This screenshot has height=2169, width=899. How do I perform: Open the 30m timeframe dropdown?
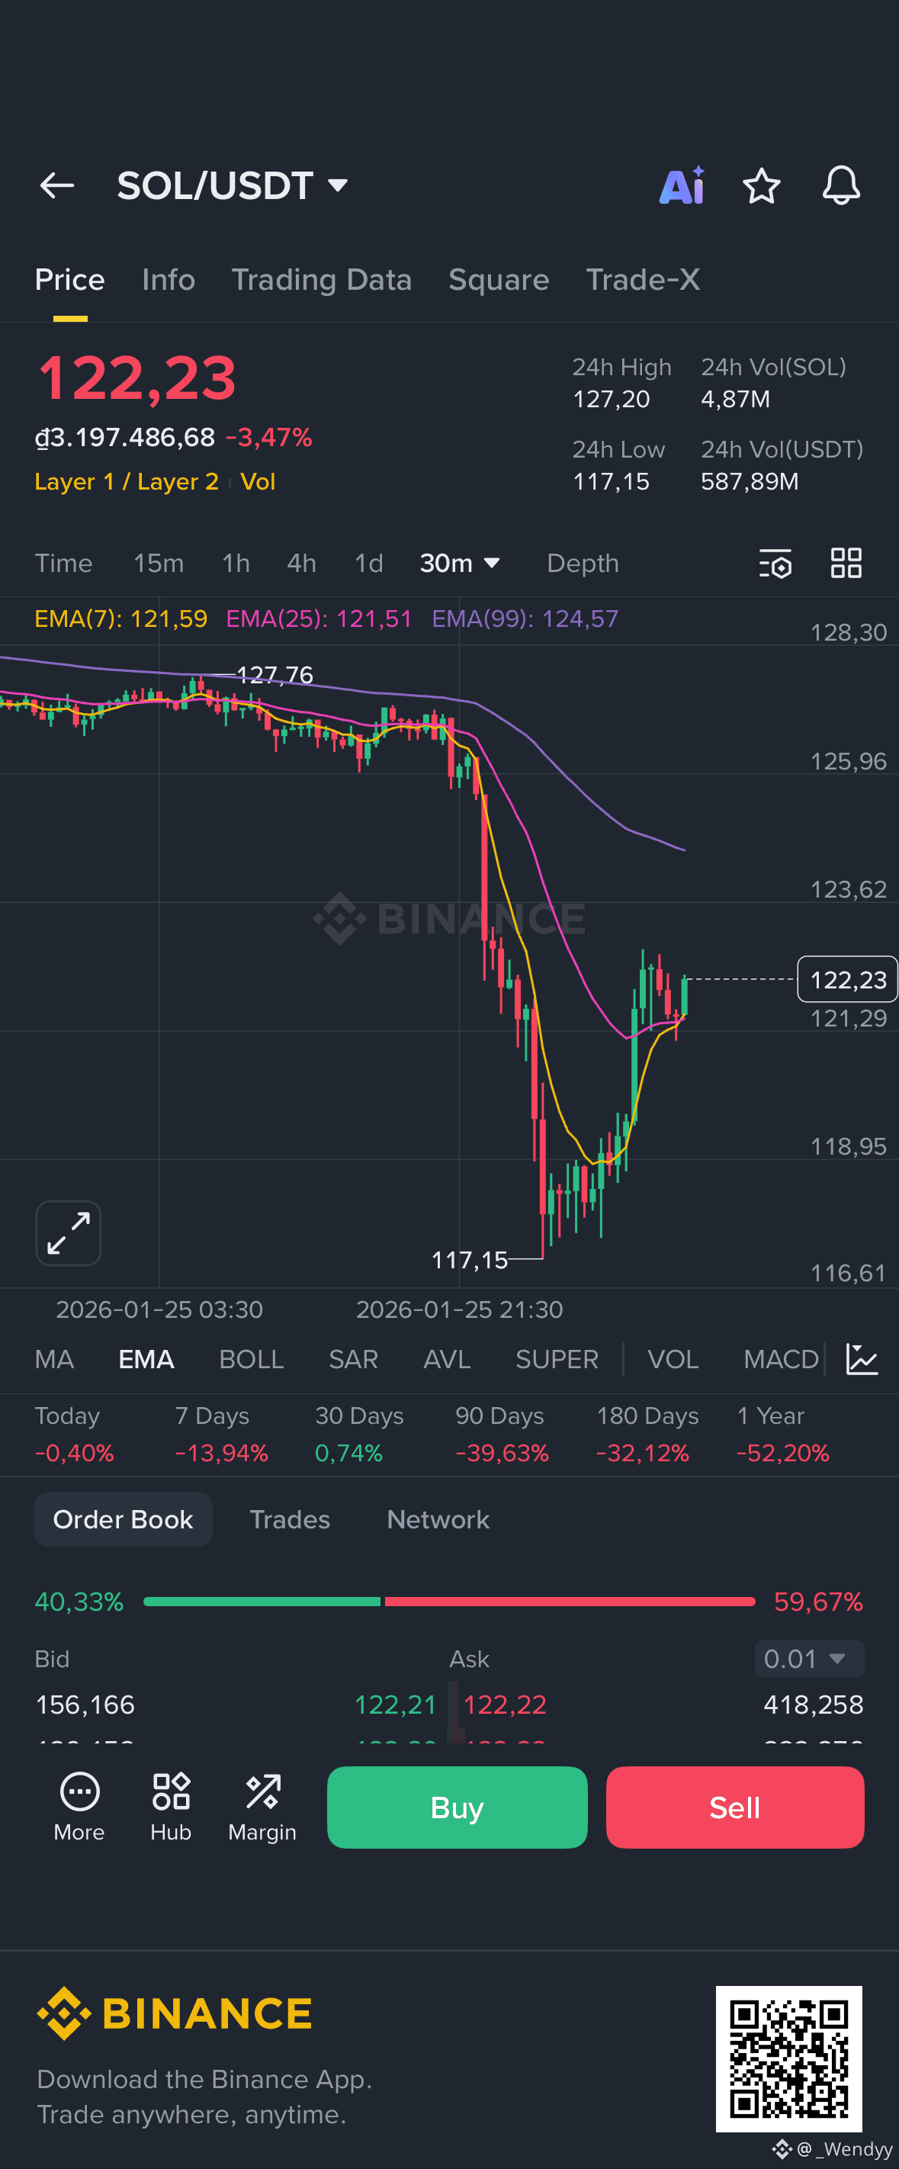pyautogui.click(x=461, y=564)
